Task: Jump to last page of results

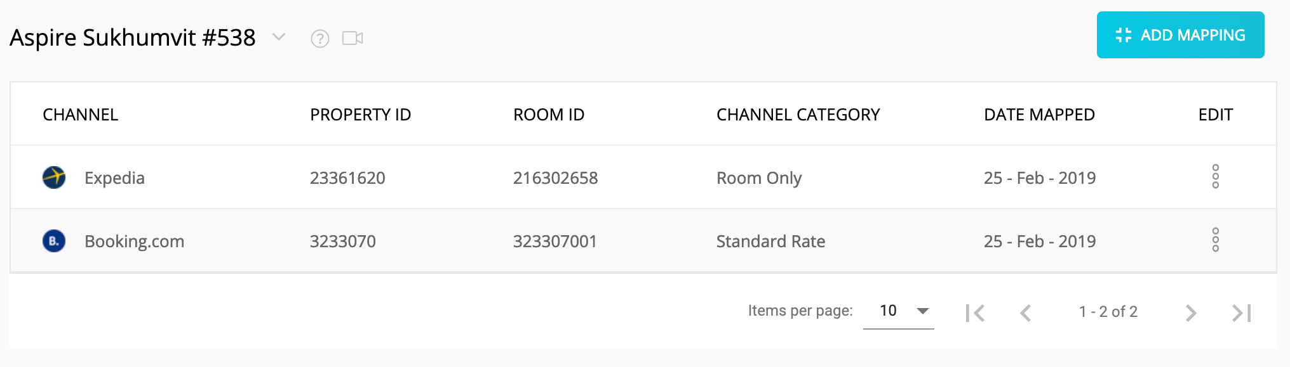Action: [x=1242, y=312]
